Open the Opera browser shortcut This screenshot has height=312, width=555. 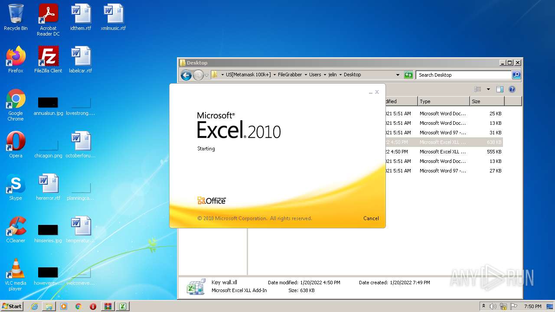16,145
